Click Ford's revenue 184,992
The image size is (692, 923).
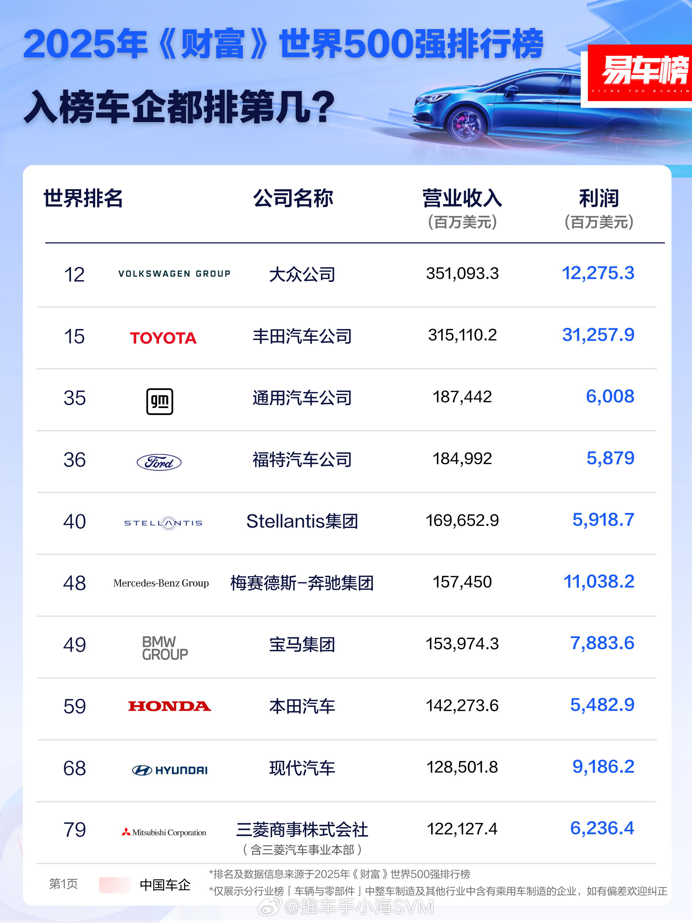[462, 459]
